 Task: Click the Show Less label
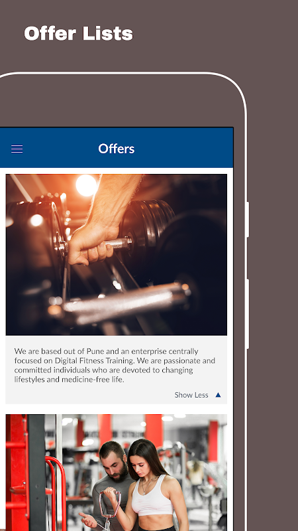191,395
